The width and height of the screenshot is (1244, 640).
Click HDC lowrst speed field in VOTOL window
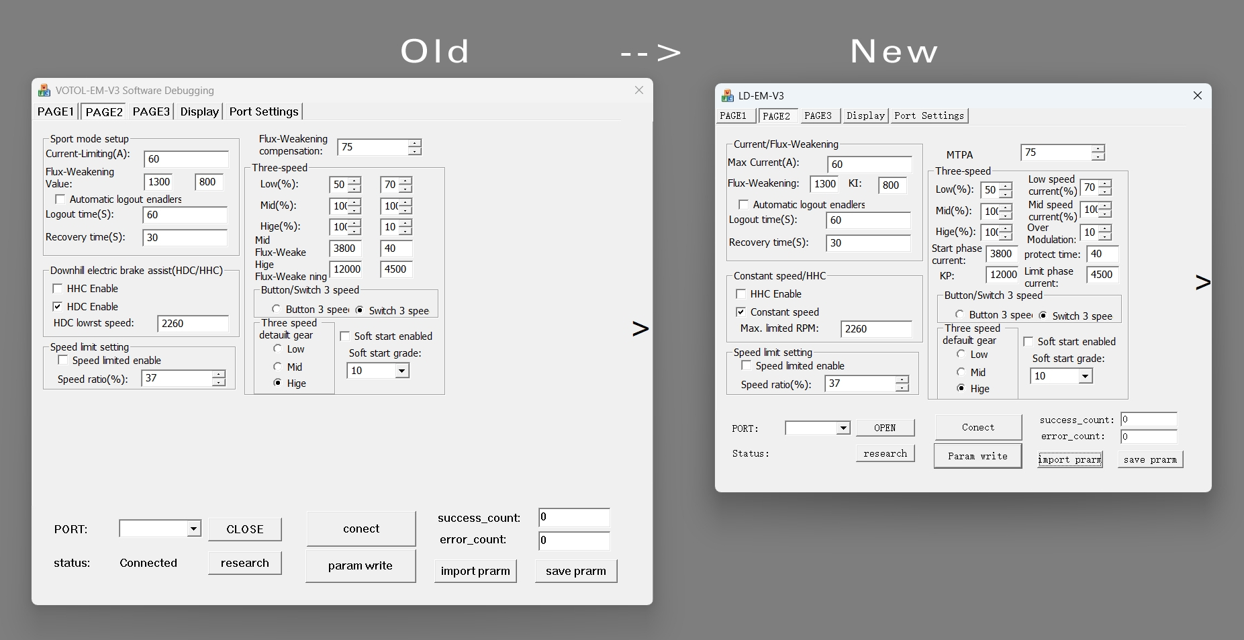tap(193, 324)
